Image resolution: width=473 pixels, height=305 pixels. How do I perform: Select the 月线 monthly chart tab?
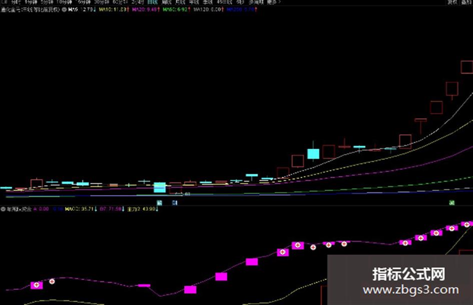pyautogui.click(x=180, y=2)
